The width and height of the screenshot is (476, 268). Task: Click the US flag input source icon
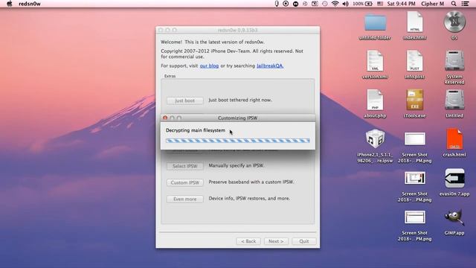[x=380, y=4]
